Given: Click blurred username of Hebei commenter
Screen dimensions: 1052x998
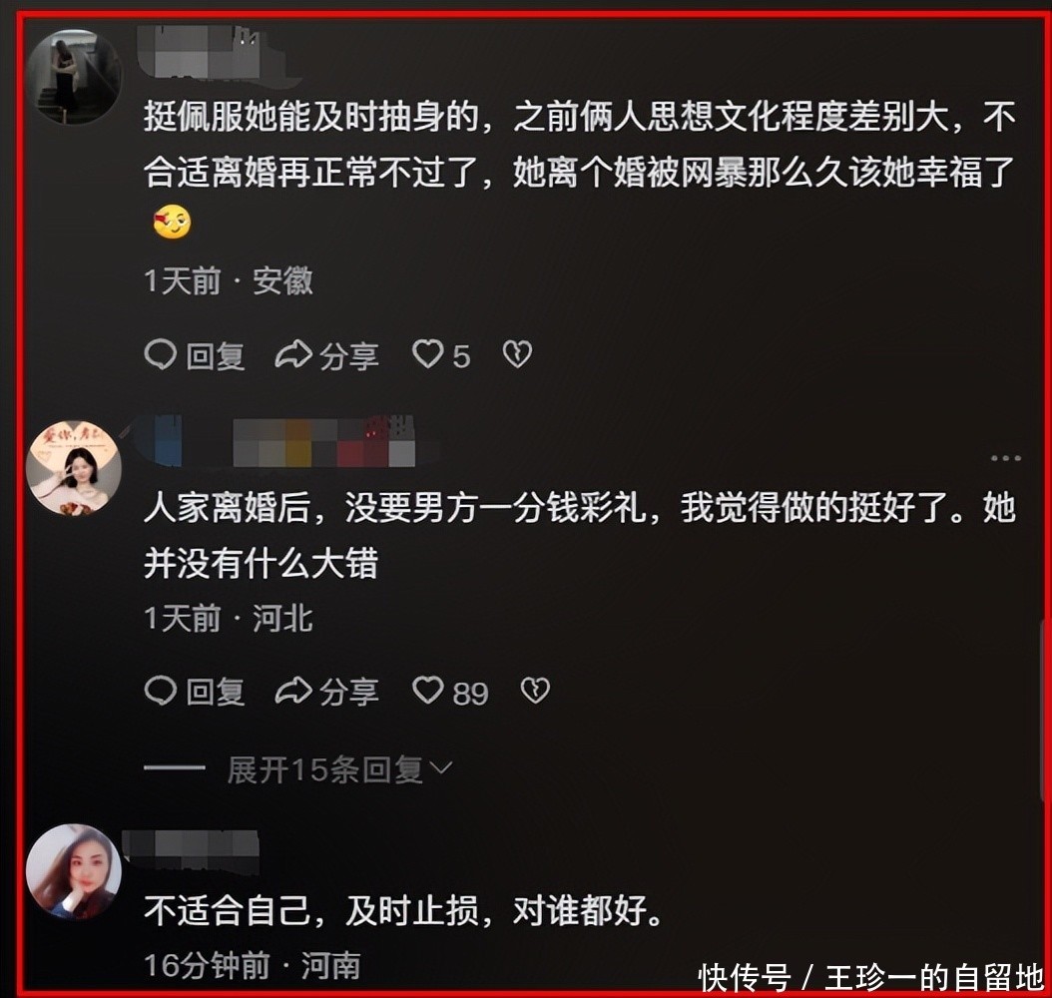Looking at the screenshot, I should pyautogui.click(x=273, y=441).
